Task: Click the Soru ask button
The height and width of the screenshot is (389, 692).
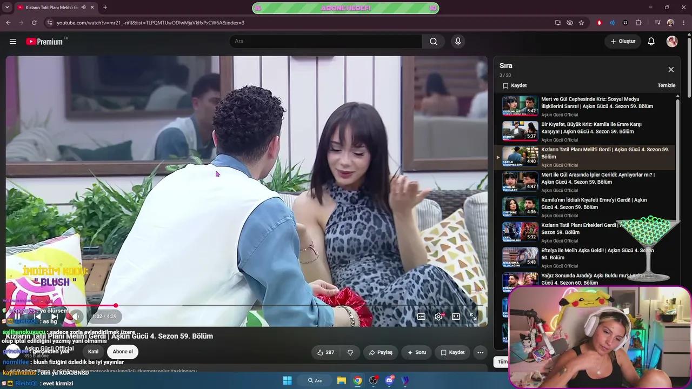Action: (417, 352)
